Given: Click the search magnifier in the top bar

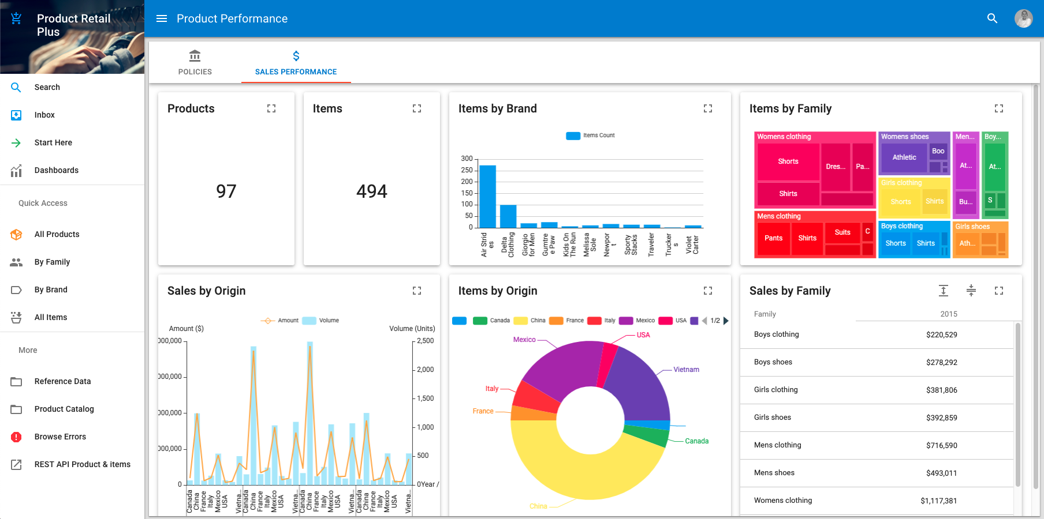Looking at the screenshot, I should point(992,18).
